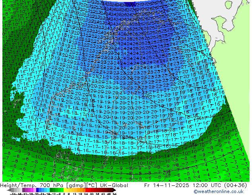The height and width of the screenshot is (195, 252).
Task: Click the dark blue -30°C legend swatch
Action: pos(37,190)
